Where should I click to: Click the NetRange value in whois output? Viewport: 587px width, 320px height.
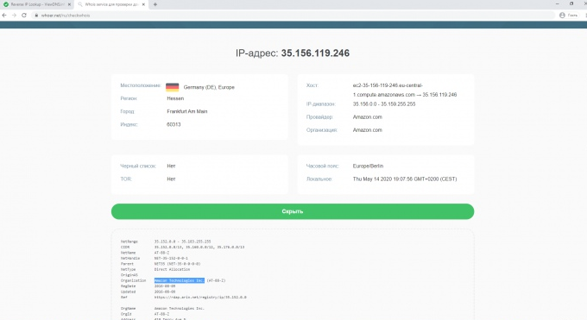[x=183, y=242]
